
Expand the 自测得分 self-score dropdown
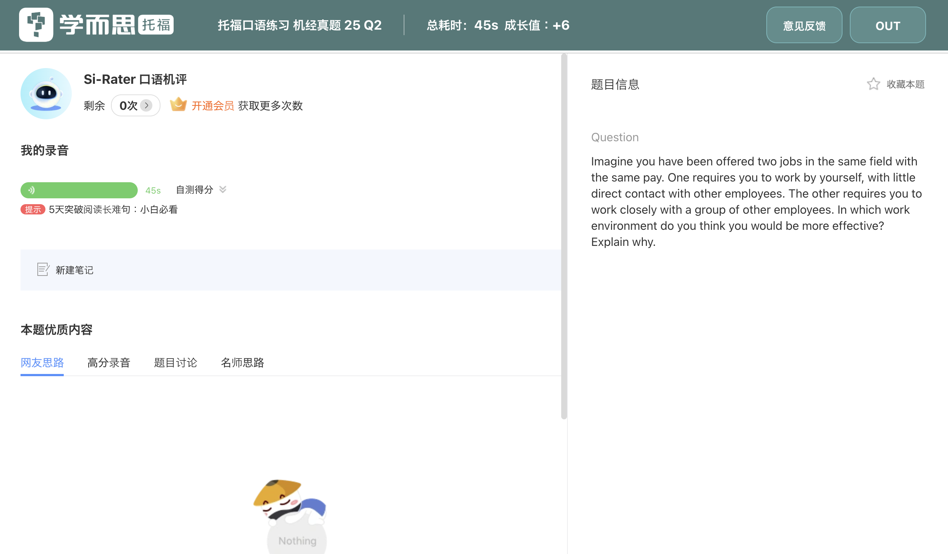pyautogui.click(x=195, y=190)
